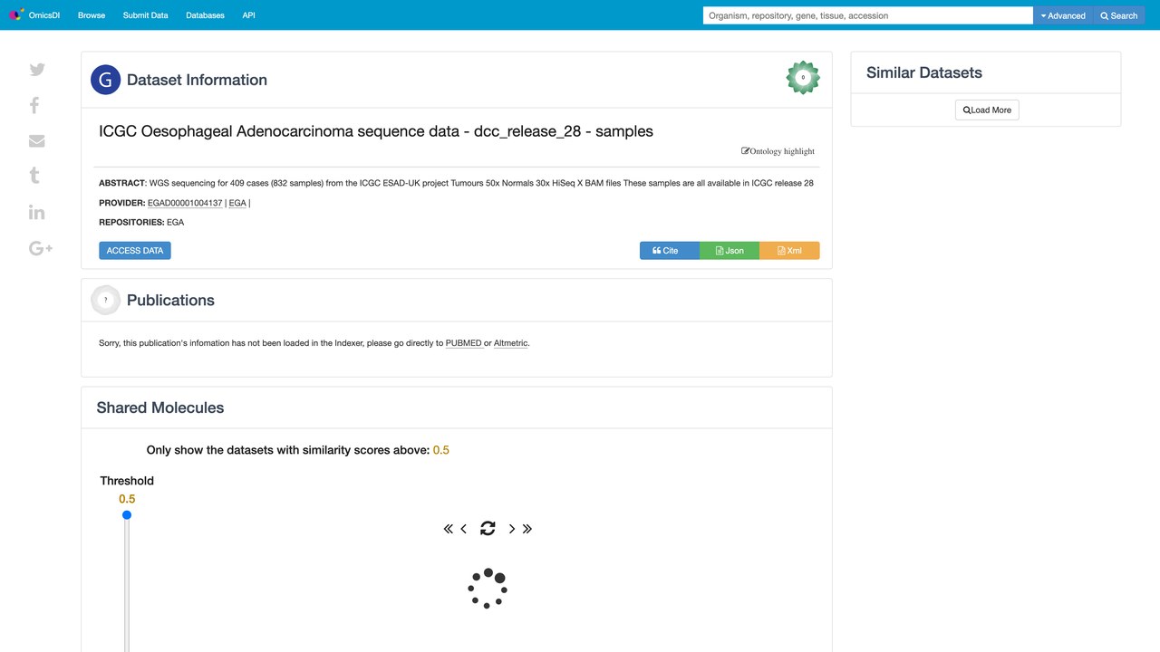Viewport: 1160px width, 652px height.
Task: Open the API menu item
Action: [x=248, y=15]
